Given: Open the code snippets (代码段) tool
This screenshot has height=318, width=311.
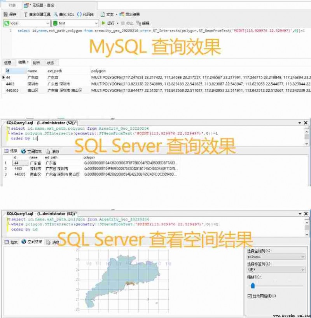Looking at the screenshot, I should pos(86,14).
